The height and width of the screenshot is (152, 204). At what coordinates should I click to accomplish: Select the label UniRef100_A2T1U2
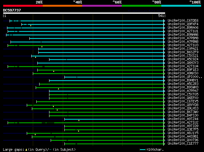coord(183,123)
